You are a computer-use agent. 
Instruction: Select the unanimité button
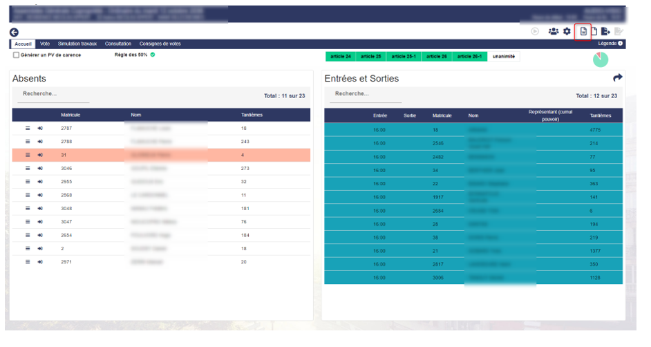point(504,56)
